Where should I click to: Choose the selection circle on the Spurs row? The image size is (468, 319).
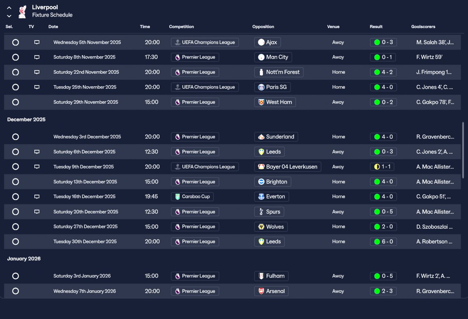click(x=15, y=212)
